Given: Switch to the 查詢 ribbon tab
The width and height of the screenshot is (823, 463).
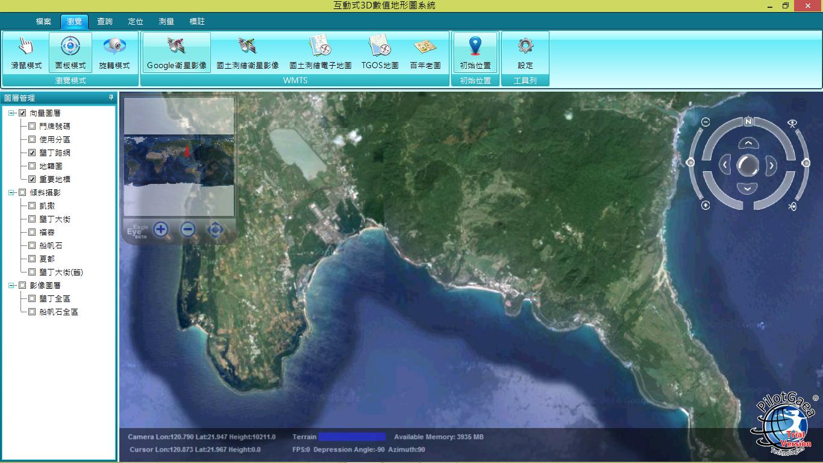Looking at the screenshot, I should pyautogui.click(x=105, y=20).
